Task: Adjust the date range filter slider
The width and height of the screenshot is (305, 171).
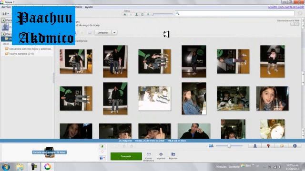Action: point(163,14)
